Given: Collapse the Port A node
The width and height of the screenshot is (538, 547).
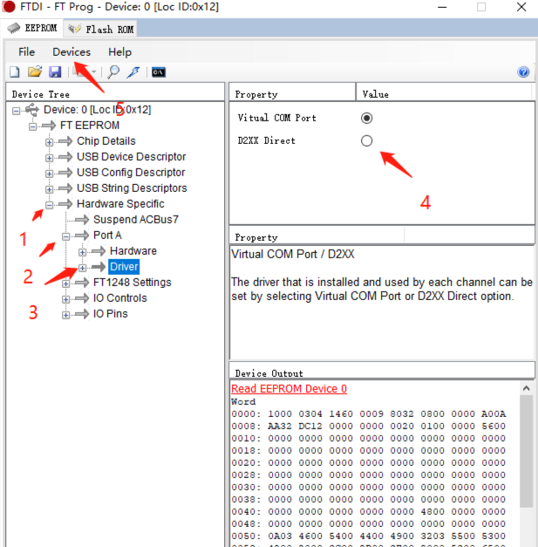Looking at the screenshot, I should 65,236.
